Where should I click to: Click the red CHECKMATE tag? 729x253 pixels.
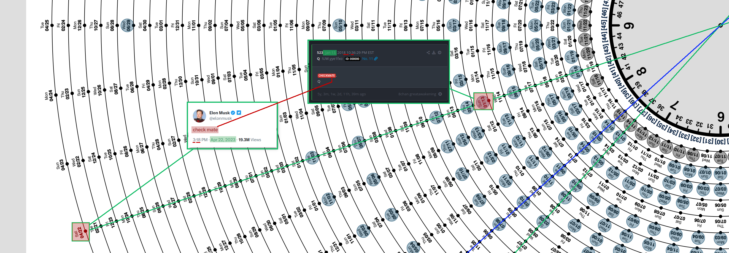(x=326, y=76)
